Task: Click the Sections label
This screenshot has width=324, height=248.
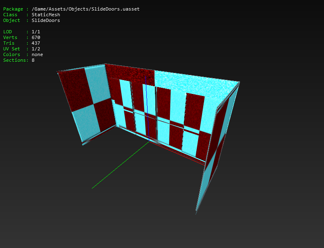Action: click(15, 60)
